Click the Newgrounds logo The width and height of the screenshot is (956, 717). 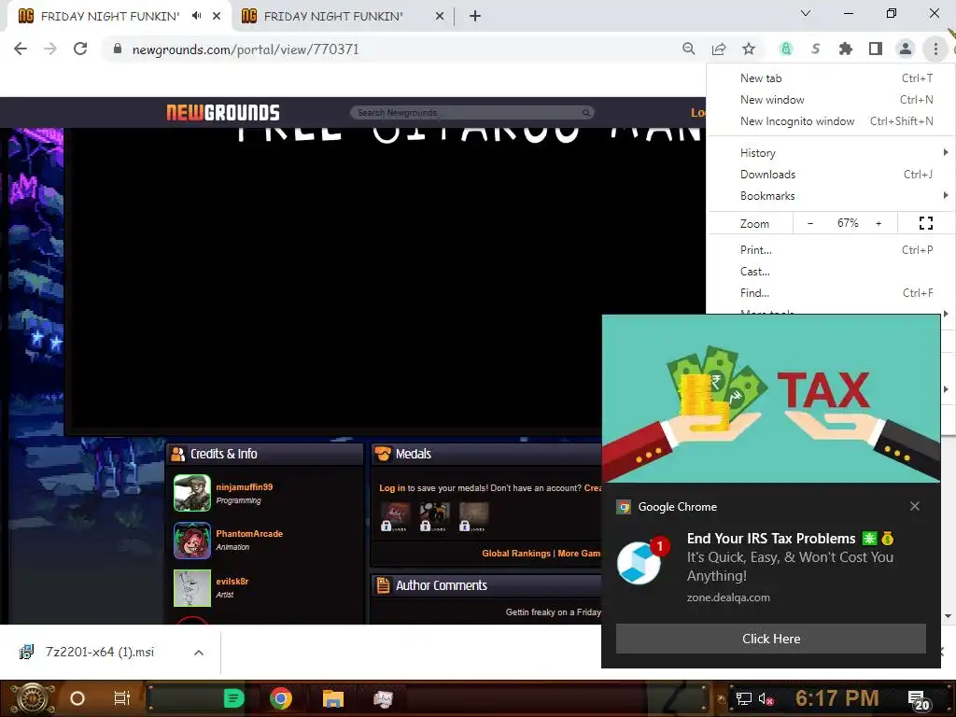click(x=223, y=113)
